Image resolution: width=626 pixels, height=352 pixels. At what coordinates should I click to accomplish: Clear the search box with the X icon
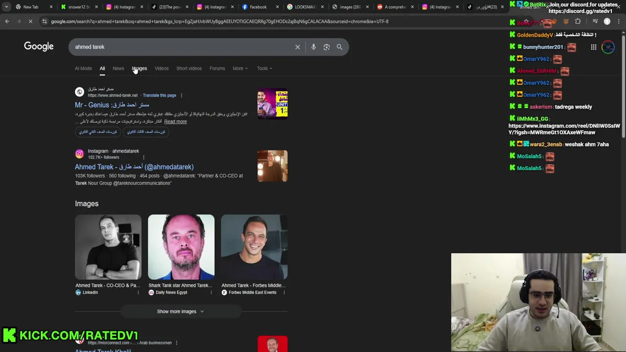(297, 47)
